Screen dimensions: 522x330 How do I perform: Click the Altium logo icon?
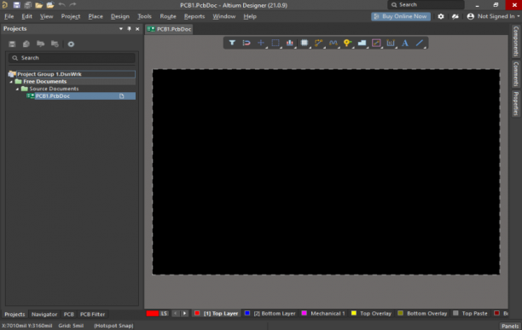[x=4, y=5]
